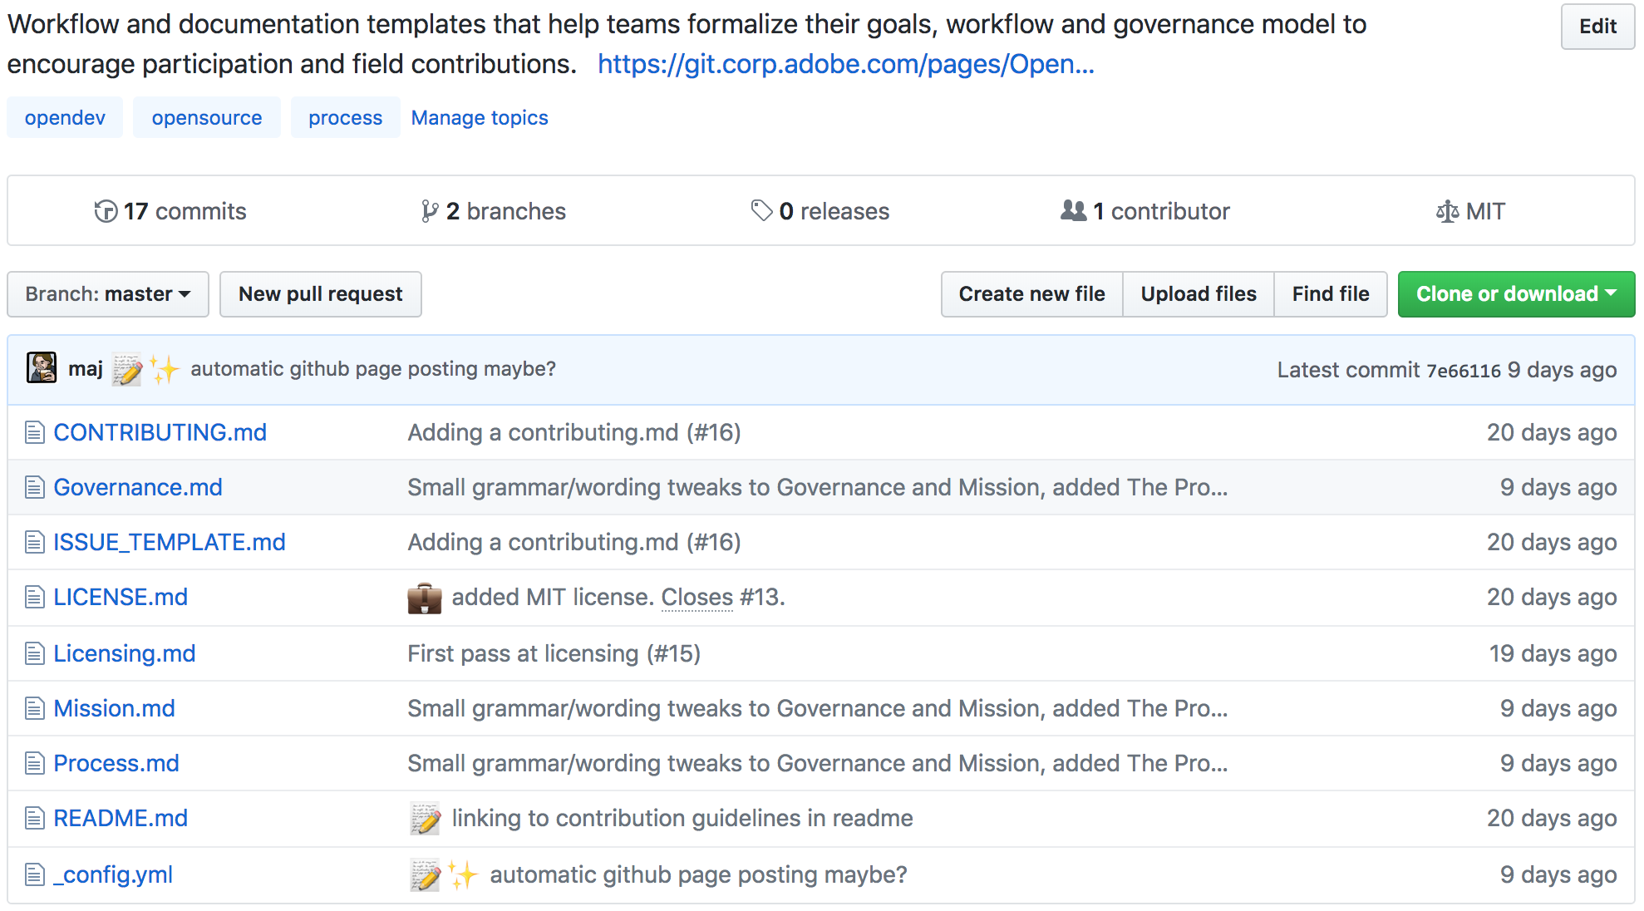Image resolution: width=1644 pixels, height=911 pixels.
Task: Click the Edit description button
Action: (1597, 27)
